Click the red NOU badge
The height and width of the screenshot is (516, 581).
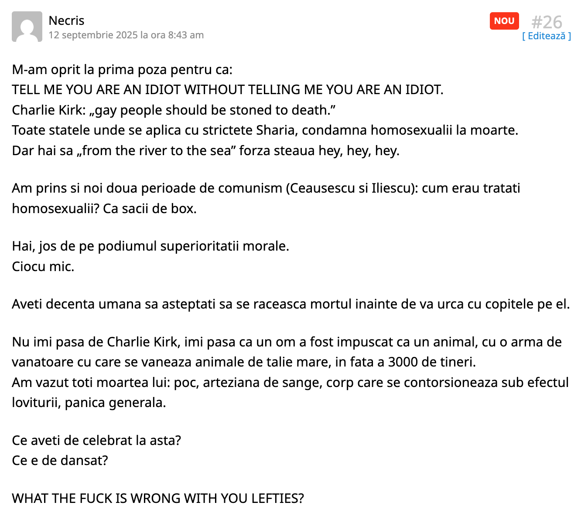(504, 21)
